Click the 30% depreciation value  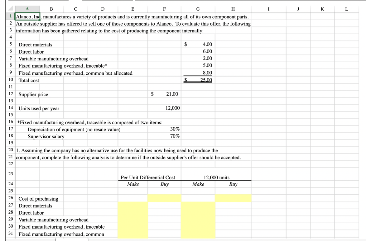pyautogui.click(x=175, y=129)
